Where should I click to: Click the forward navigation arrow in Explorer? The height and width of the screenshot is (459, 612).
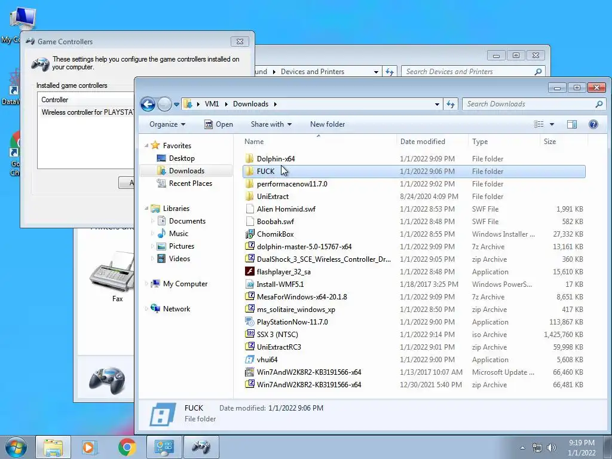(x=165, y=104)
